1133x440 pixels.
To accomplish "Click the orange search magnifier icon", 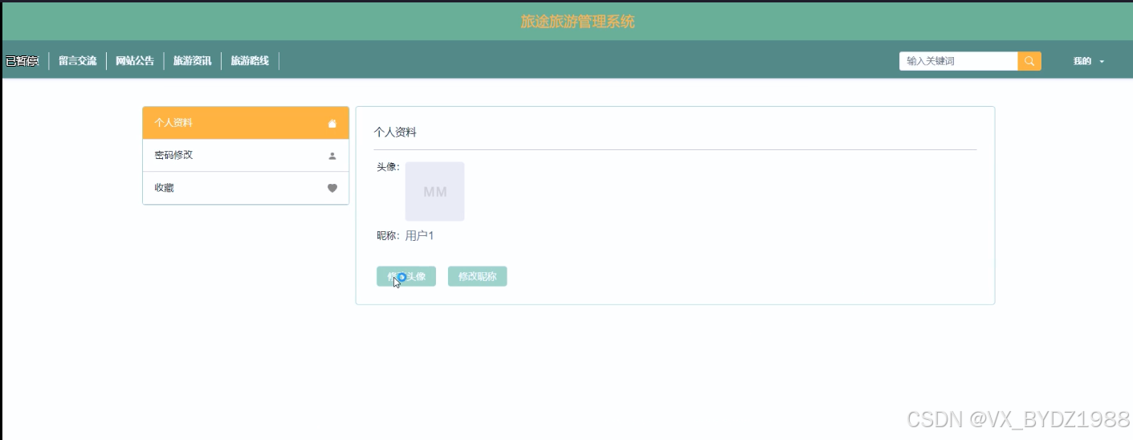I will (1029, 61).
